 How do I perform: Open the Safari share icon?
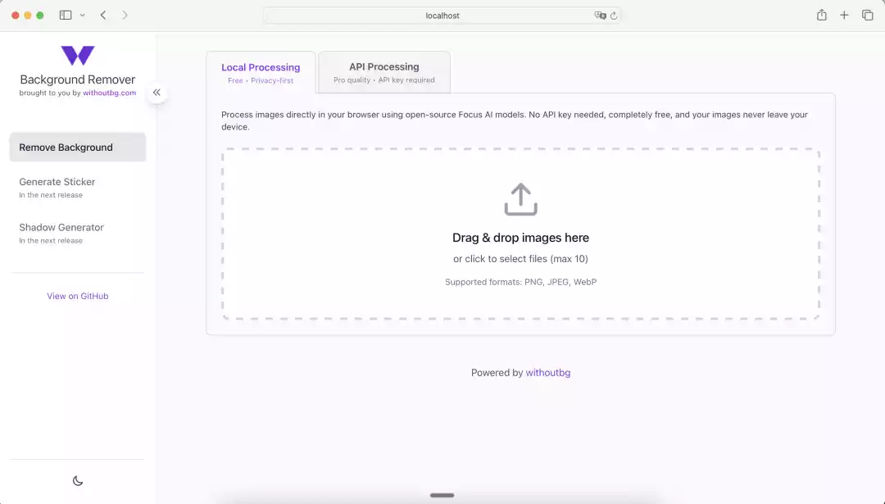(x=821, y=15)
